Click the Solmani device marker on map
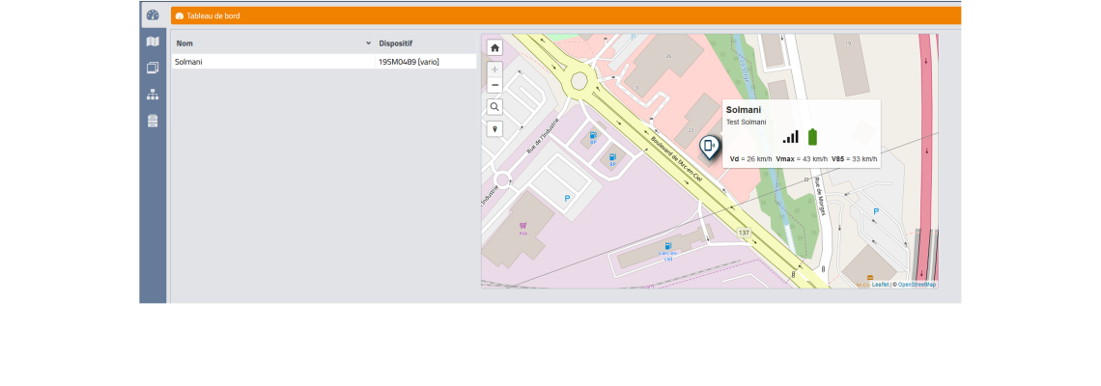Image resolution: width=1101 pixels, height=386 pixels. click(709, 147)
